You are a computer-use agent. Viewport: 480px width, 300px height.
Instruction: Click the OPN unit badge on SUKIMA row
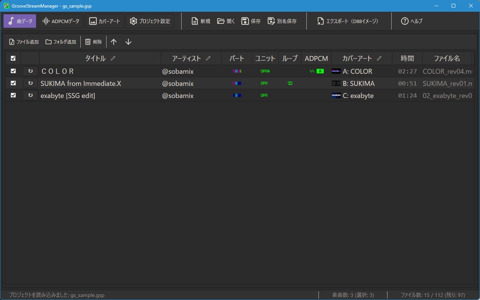264,83
